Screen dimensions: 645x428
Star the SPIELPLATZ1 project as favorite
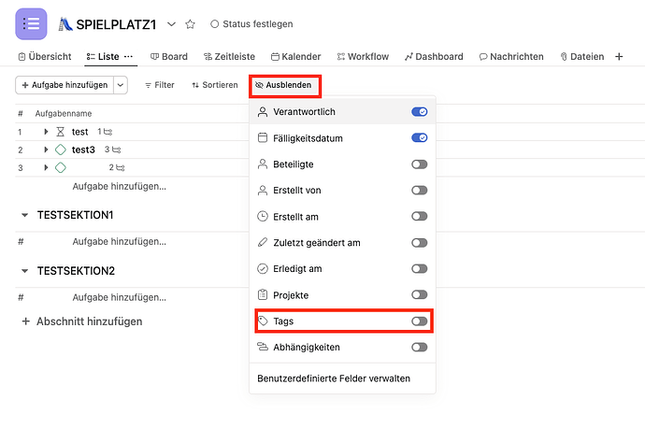pos(191,23)
